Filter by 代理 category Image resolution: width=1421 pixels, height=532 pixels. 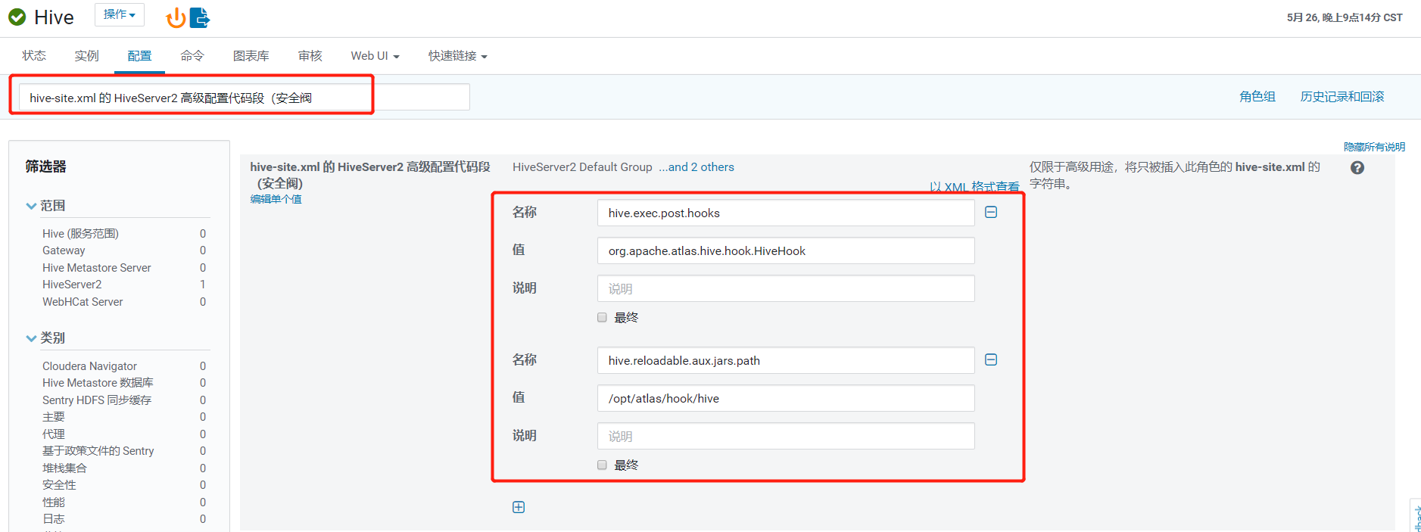(x=54, y=434)
